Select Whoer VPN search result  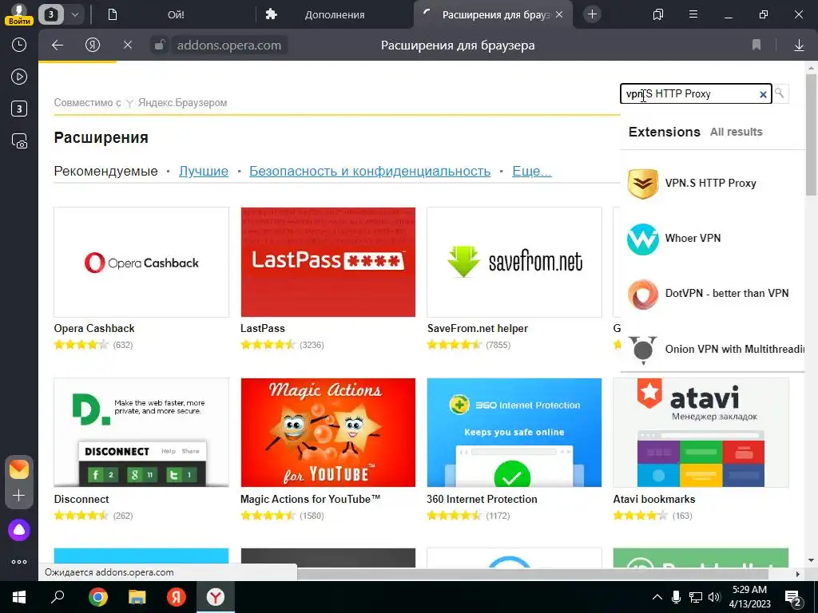click(712, 239)
